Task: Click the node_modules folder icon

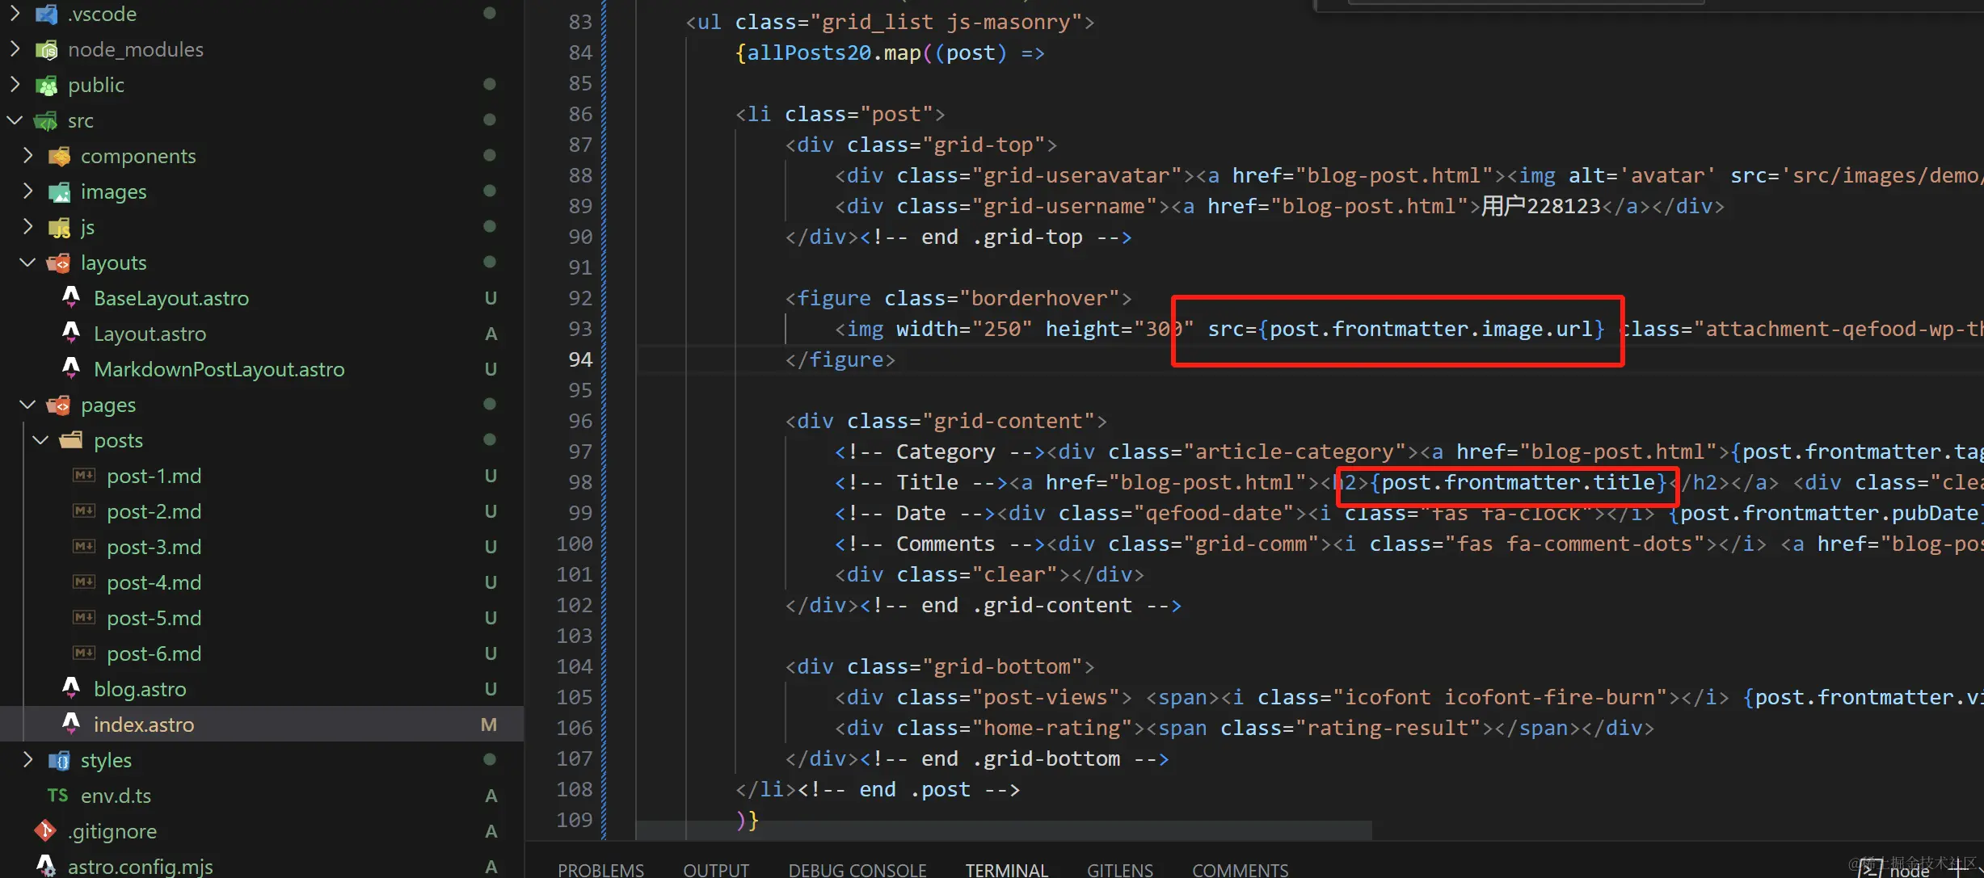Action: click(47, 50)
